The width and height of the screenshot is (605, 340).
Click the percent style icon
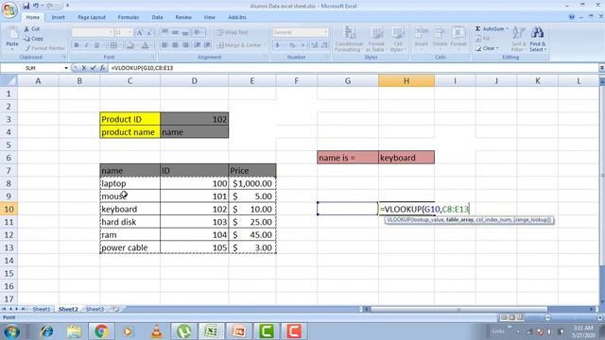(292, 45)
